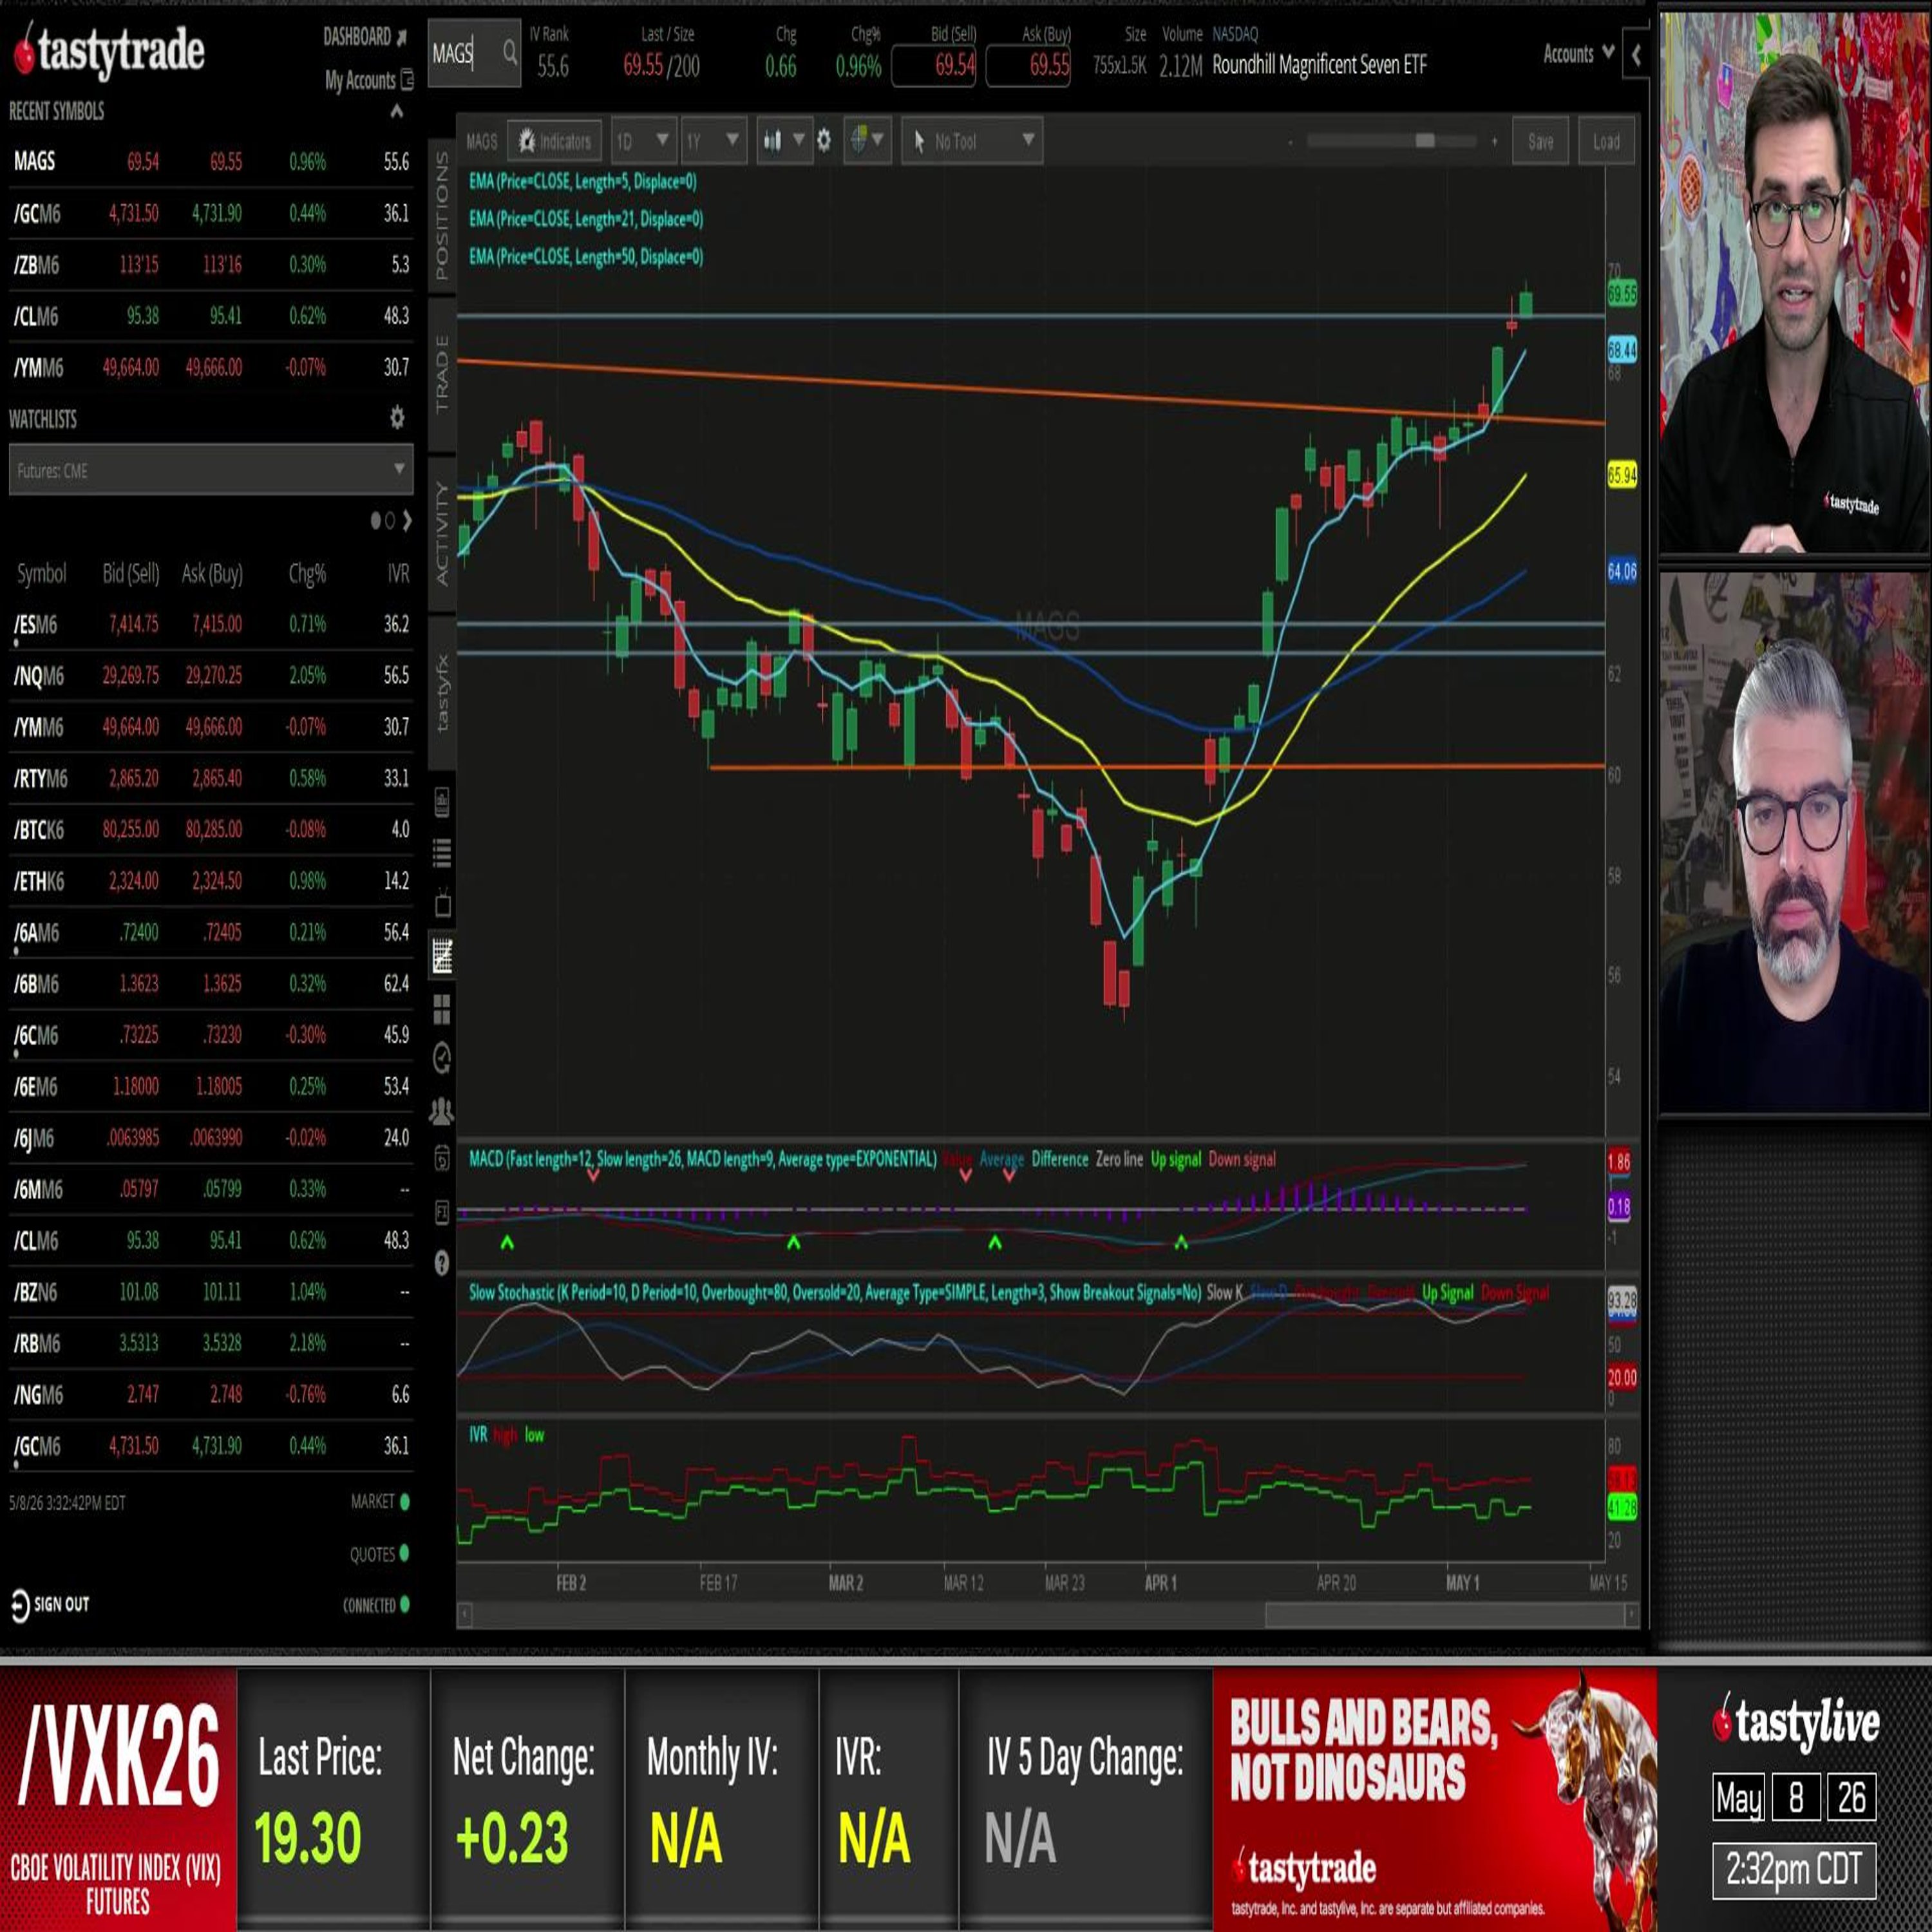The width and height of the screenshot is (1932, 1932).
Task: Open My Accounts
Action: [360, 80]
